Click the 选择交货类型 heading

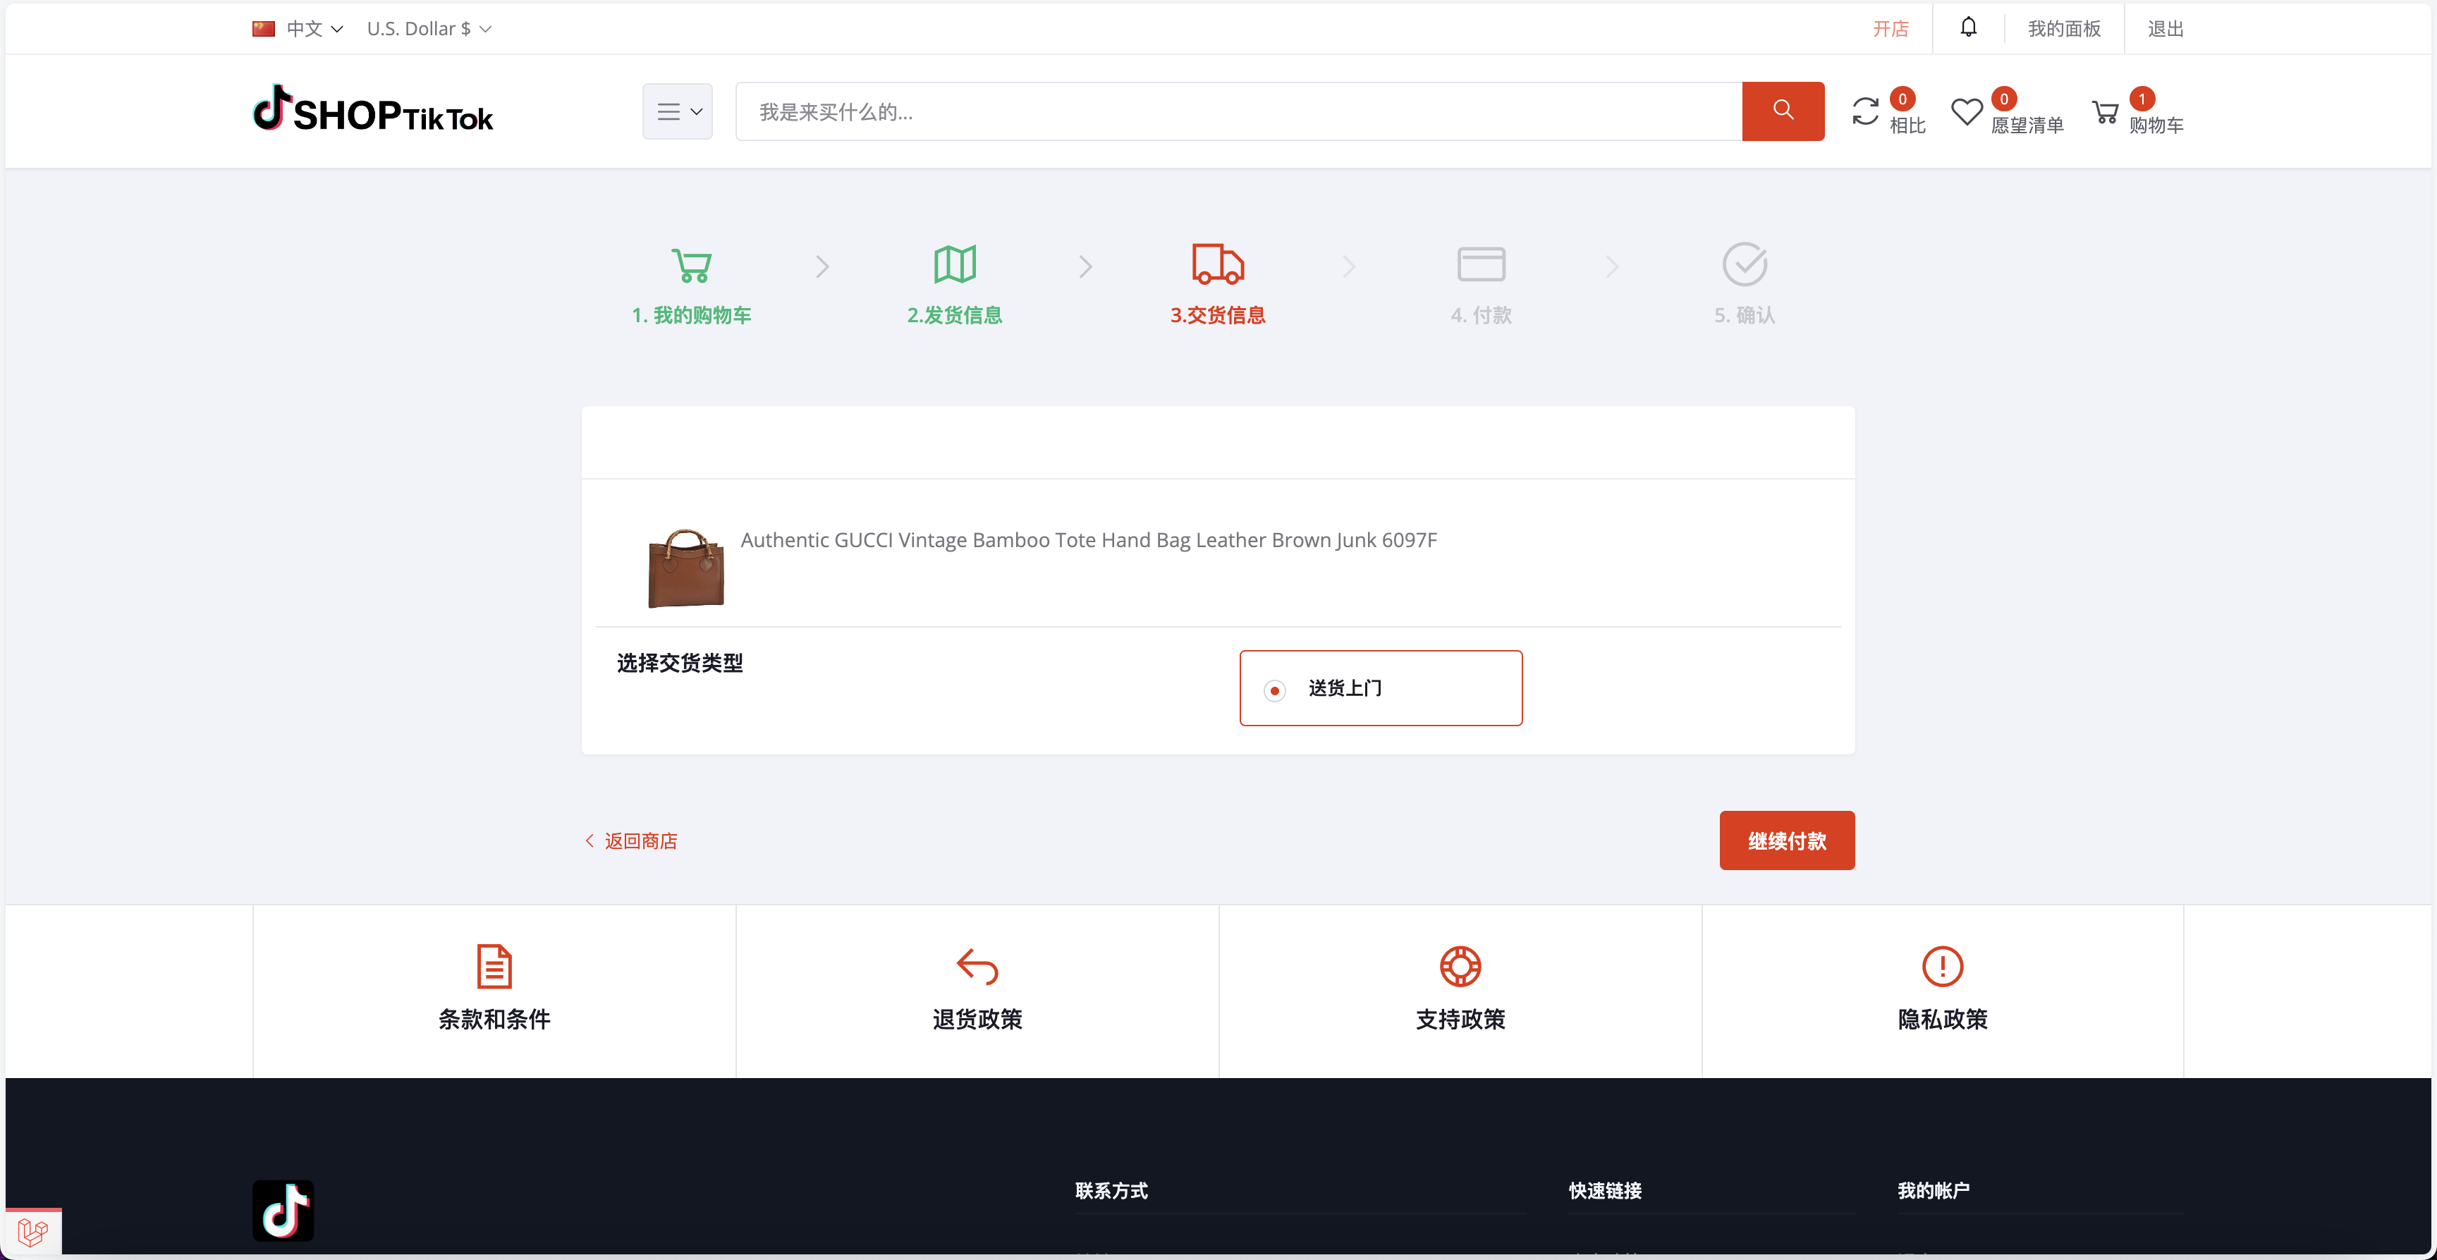(x=679, y=663)
